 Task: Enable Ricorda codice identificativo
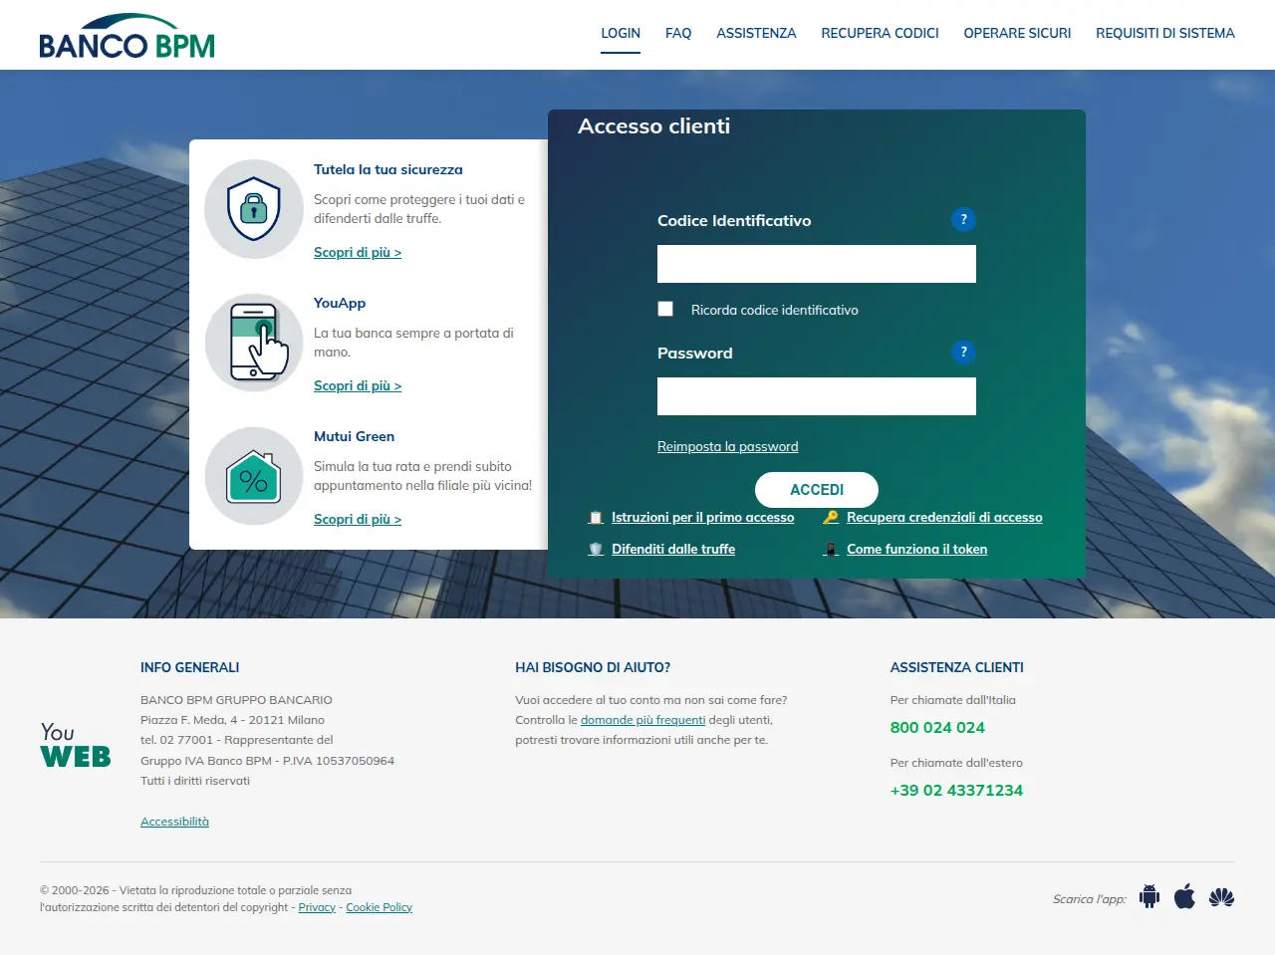664,309
